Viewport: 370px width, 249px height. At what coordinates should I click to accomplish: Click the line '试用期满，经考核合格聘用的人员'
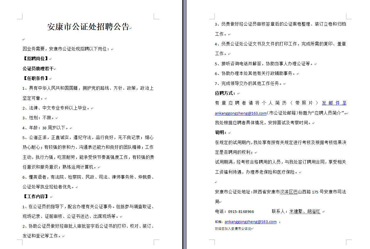[x=280, y=162]
